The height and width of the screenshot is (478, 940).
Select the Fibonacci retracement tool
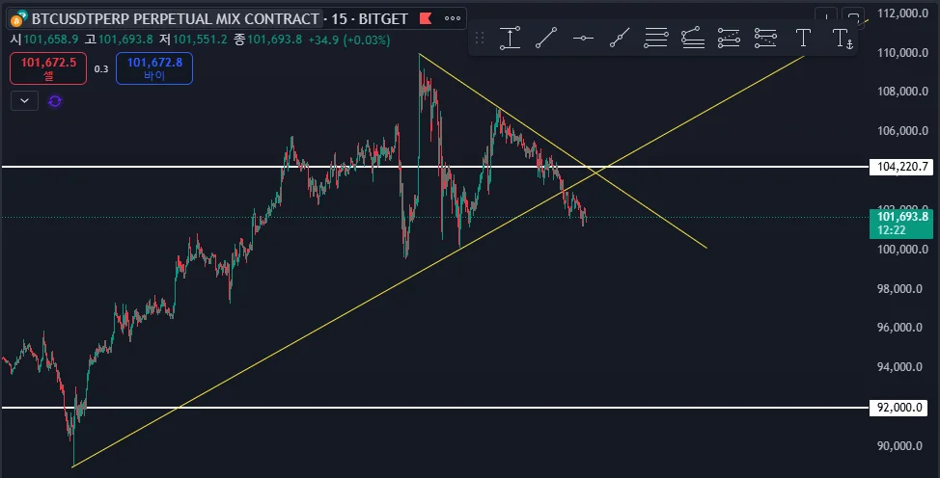coord(656,38)
